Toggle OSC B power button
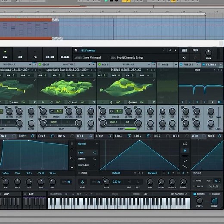 coord(40,65)
